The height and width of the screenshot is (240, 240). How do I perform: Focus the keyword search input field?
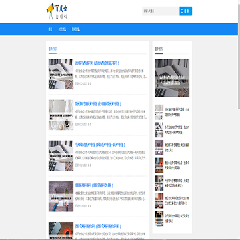tap(161, 11)
